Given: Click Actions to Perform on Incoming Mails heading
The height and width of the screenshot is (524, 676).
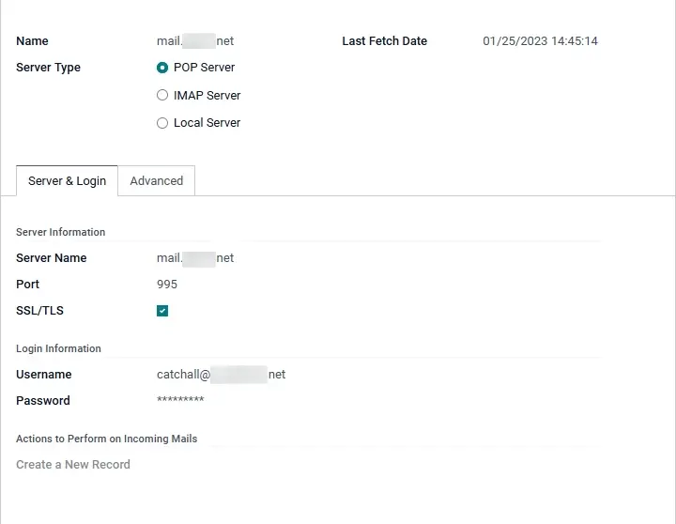Looking at the screenshot, I should (106, 439).
